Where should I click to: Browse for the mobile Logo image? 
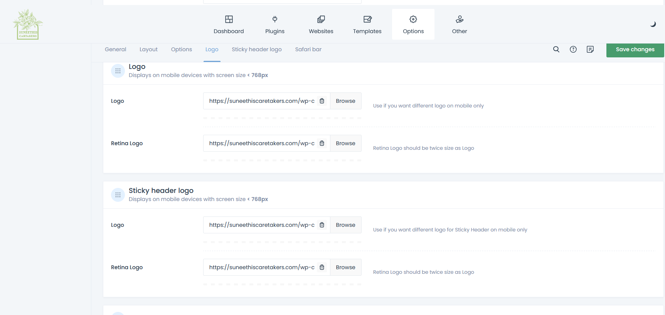click(345, 101)
